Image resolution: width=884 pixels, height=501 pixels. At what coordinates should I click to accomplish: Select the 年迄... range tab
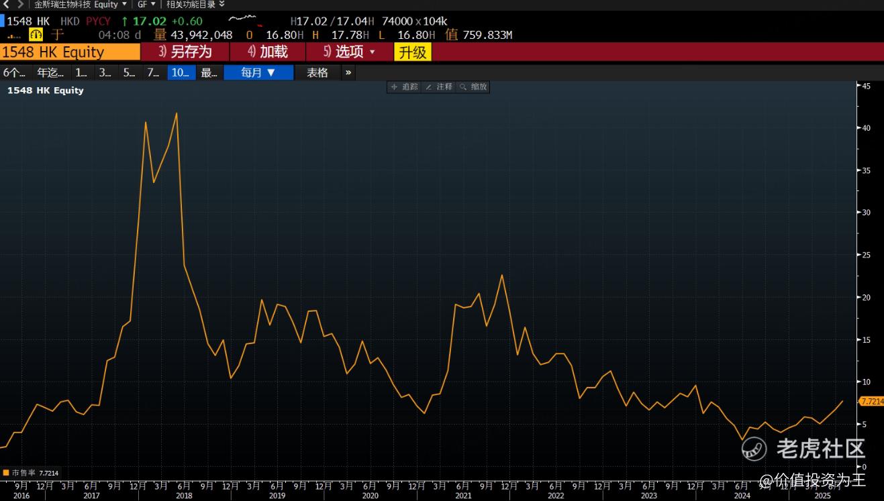pos(51,72)
